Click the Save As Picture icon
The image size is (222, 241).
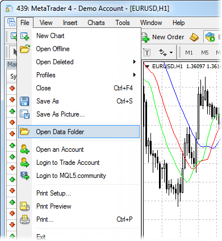[24, 114]
